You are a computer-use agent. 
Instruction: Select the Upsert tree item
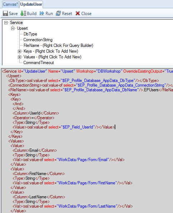click(x=22, y=28)
